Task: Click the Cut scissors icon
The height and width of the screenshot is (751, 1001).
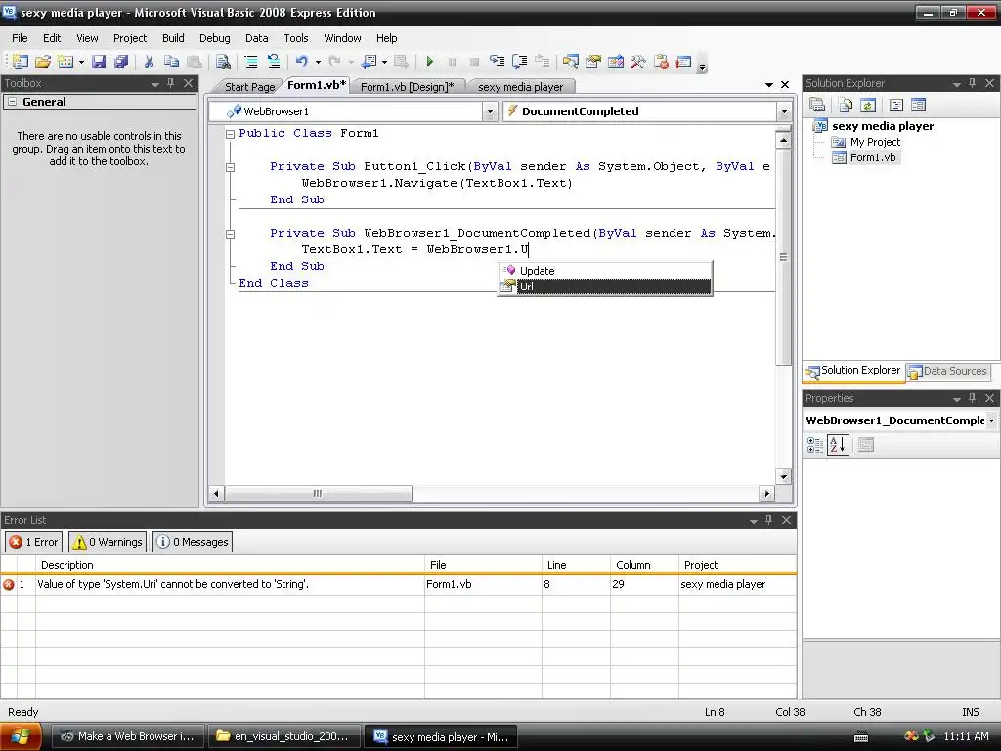Action: point(149,62)
